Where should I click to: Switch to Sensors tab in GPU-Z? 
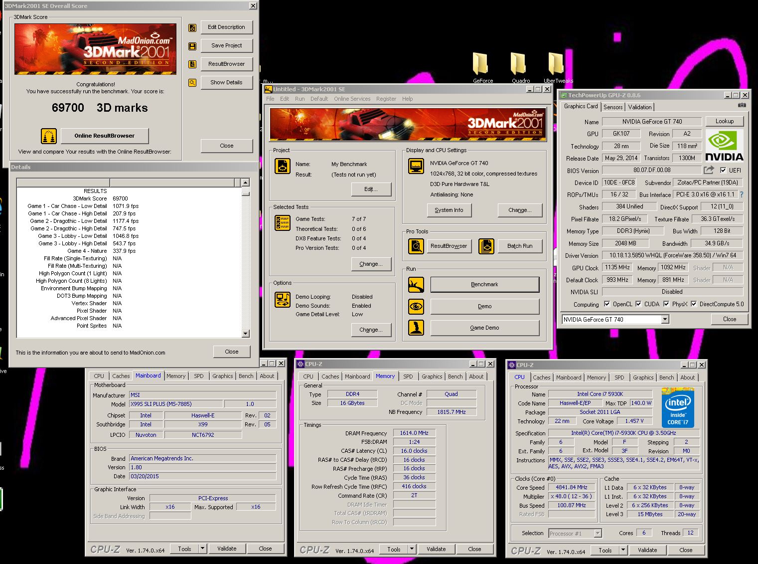612,107
